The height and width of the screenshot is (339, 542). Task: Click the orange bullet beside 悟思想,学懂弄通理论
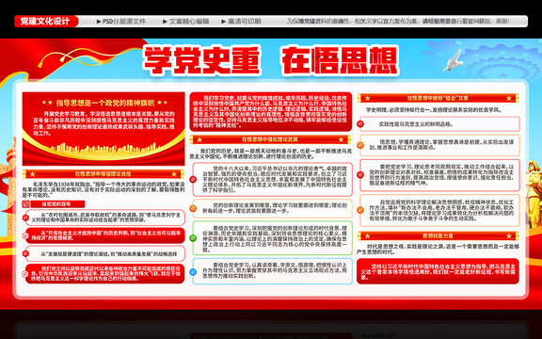(x=360, y=145)
